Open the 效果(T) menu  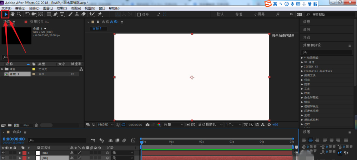click(61, 8)
